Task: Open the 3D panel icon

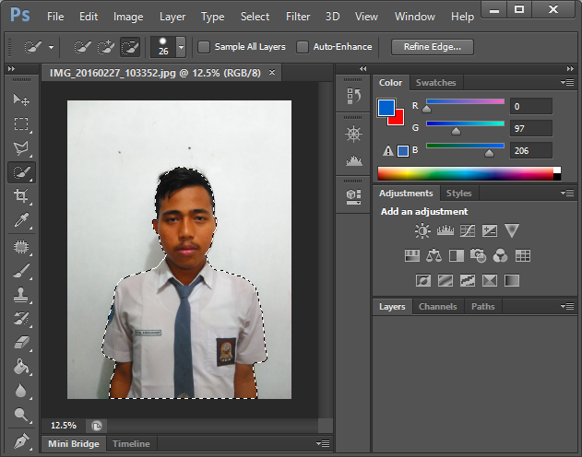Action: pyautogui.click(x=354, y=197)
